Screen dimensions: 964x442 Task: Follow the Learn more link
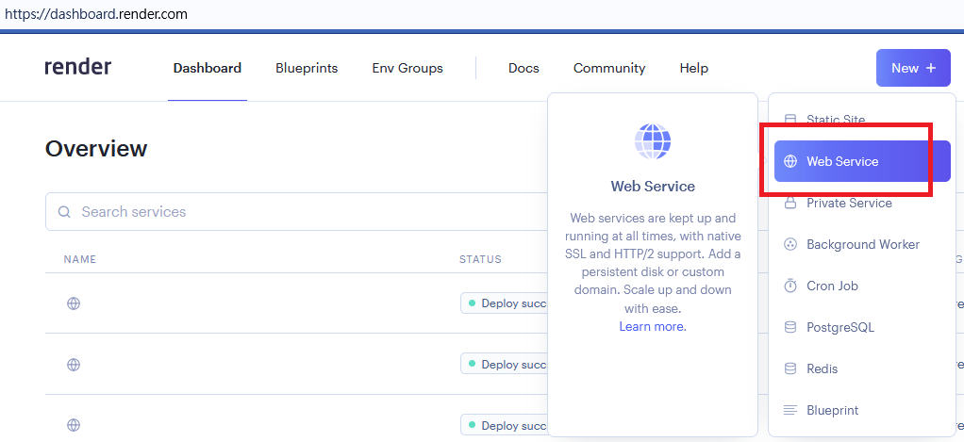pyautogui.click(x=653, y=327)
